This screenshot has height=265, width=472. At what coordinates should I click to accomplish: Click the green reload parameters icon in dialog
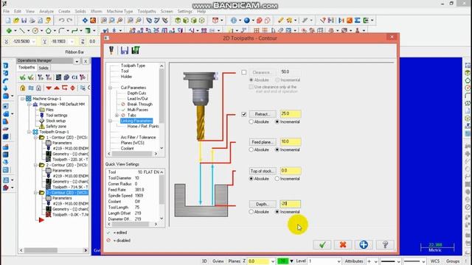click(x=136, y=50)
